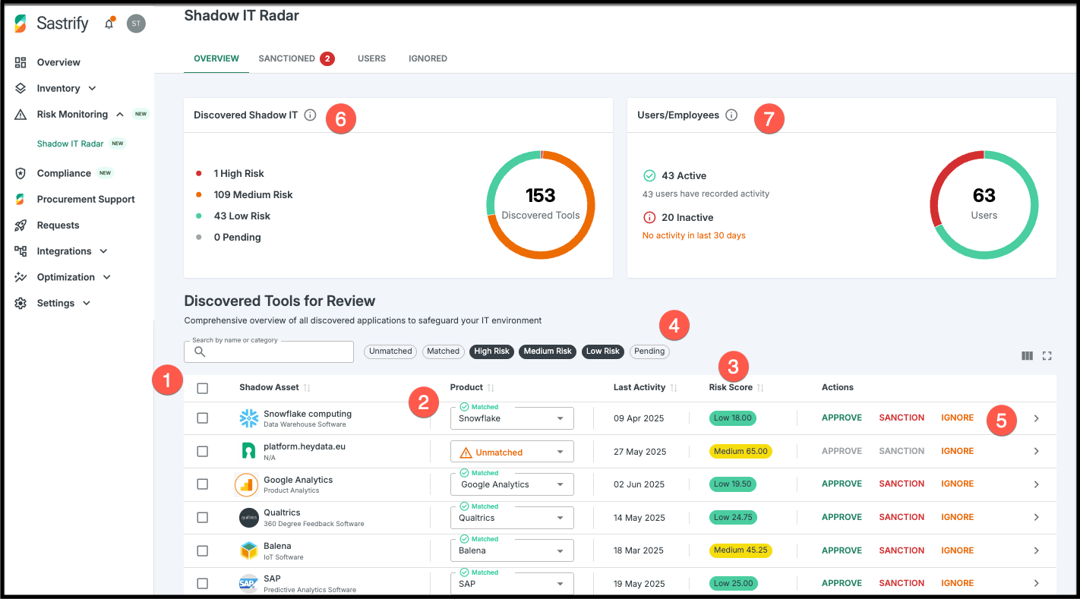Image resolution: width=1080 pixels, height=599 pixels.
Task: Sort by Last Activity column arrows
Action: 674,388
